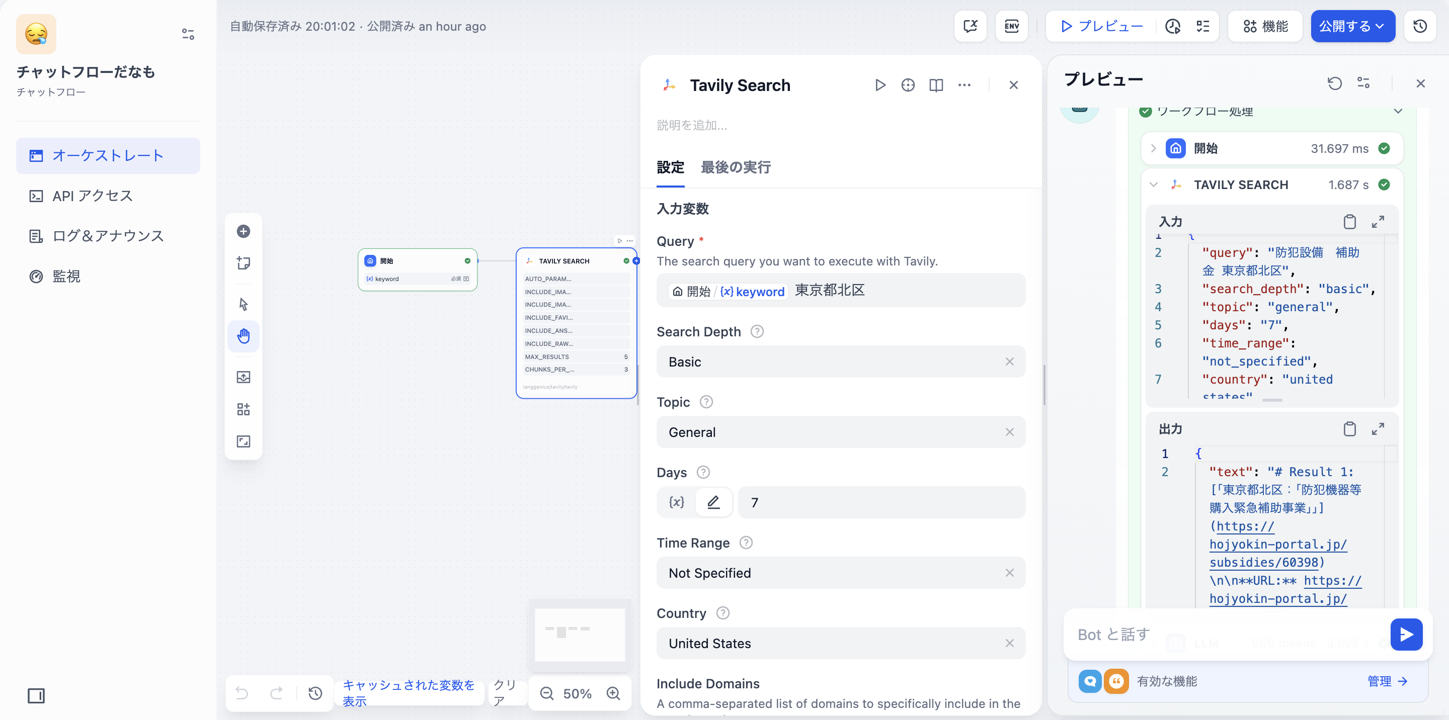Organize nodes with the layout icon
Screen dimensions: 1449x720
(244, 409)
